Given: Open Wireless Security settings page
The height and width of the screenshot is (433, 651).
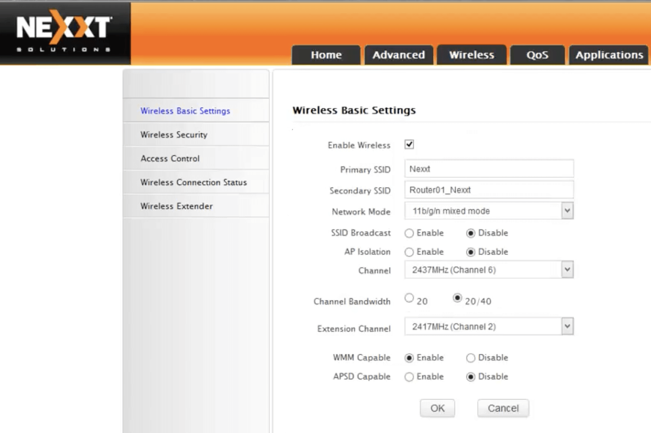Looking at the screenshot, I should pos(174,135).
